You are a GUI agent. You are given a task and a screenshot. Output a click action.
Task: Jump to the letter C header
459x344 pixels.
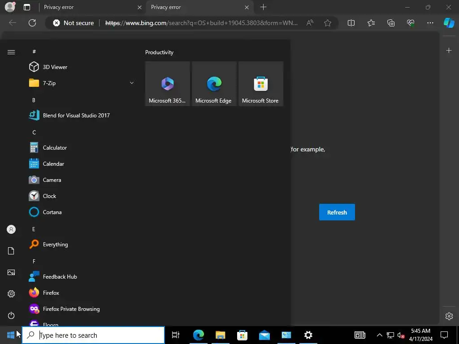tap(34, 133)
